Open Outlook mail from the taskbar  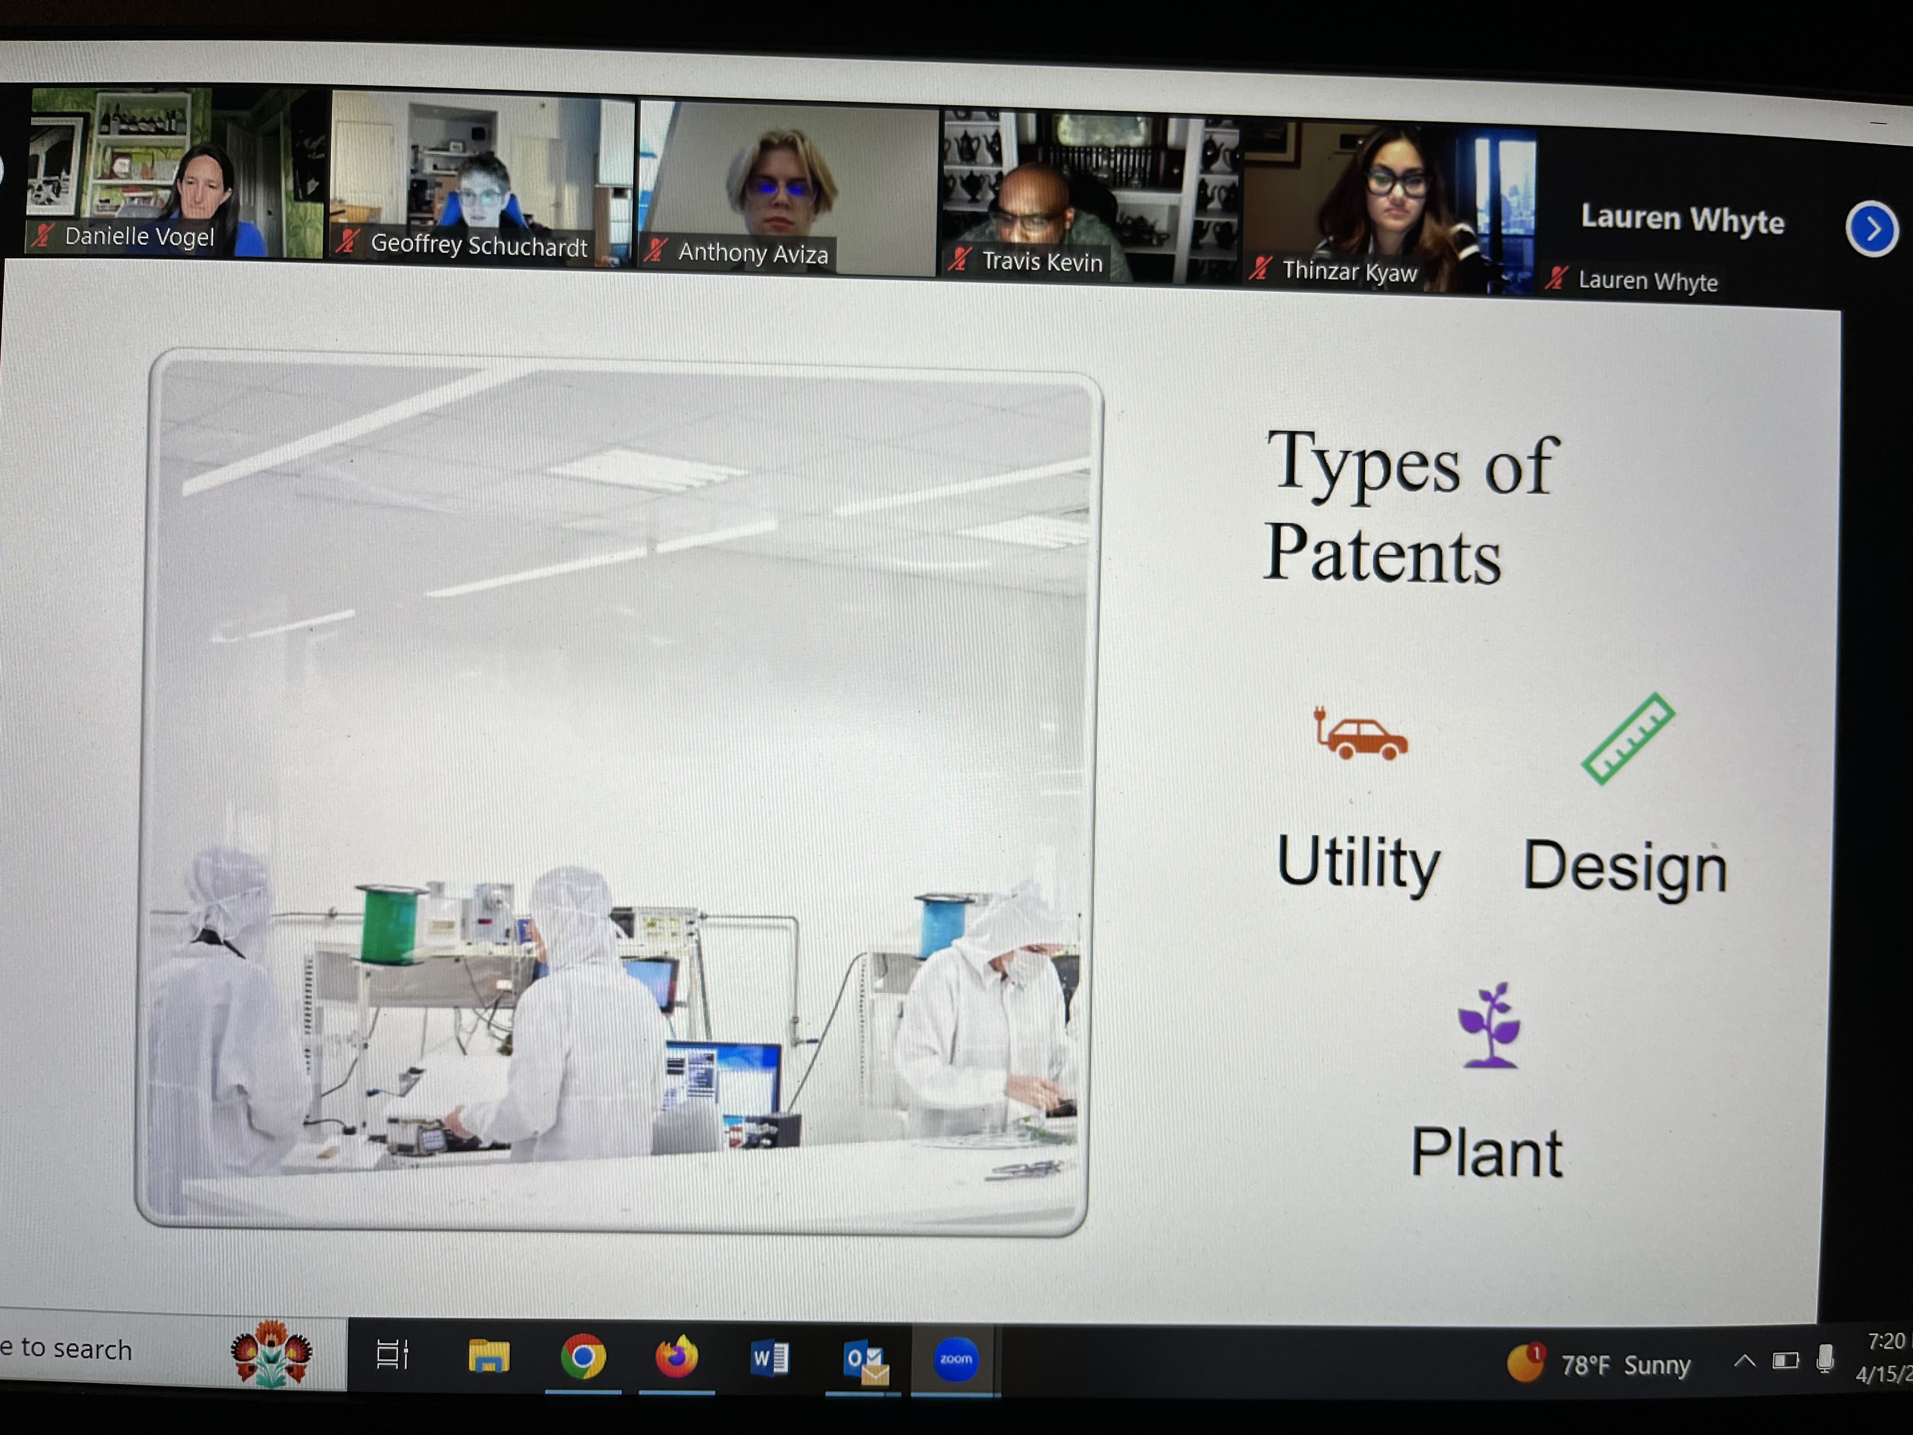point(864,1360)
